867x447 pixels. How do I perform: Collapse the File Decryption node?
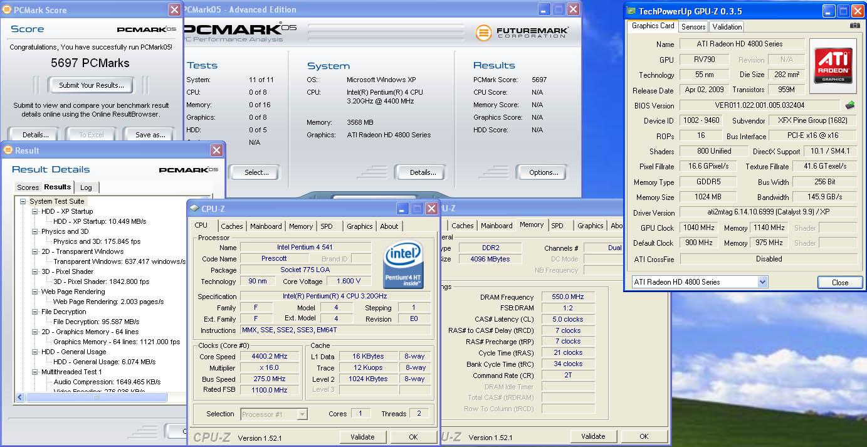tap(35, 312)
